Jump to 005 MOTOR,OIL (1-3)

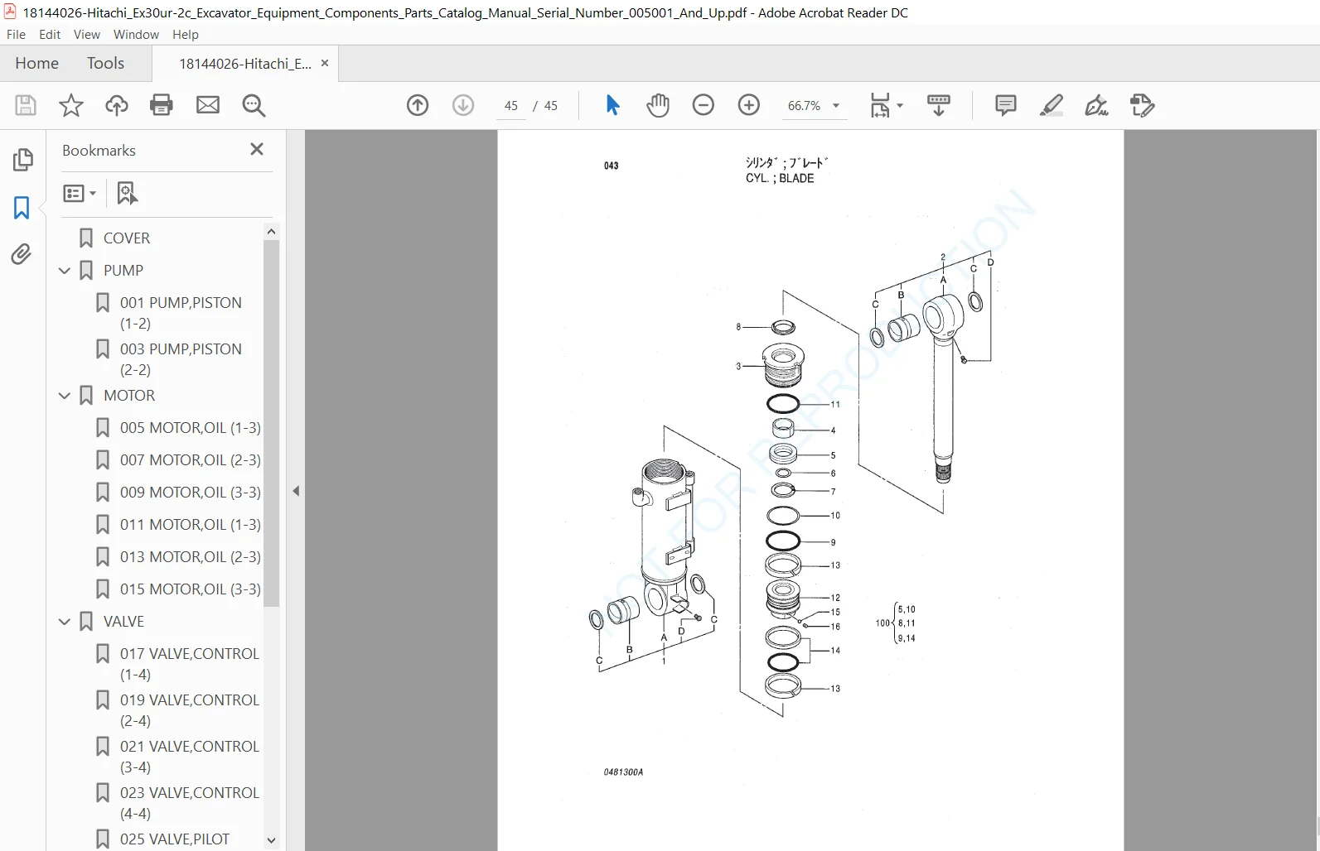191,428
